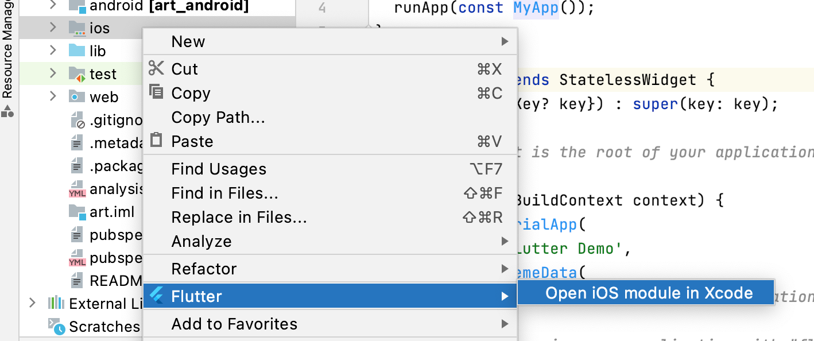
Task: Click the test folder icon
Action: tap(77, 74)
